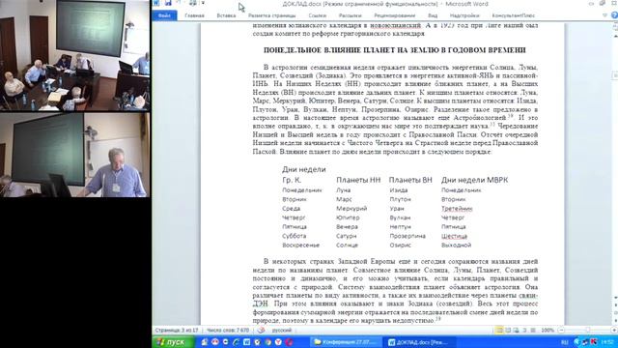The height and width of the screenshot is (348, 618).
Task: Open the Ссылки ribbon tab
Action: [x=318, y=15]
